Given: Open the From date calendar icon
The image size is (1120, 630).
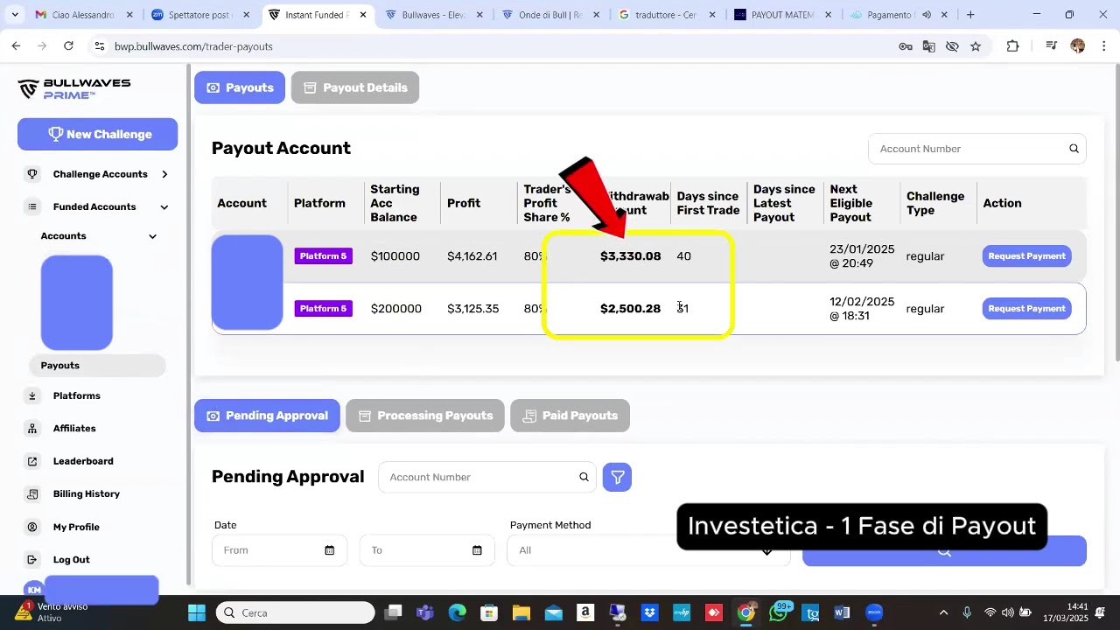Looking at the screenshot, I should [x=330, y=550].
